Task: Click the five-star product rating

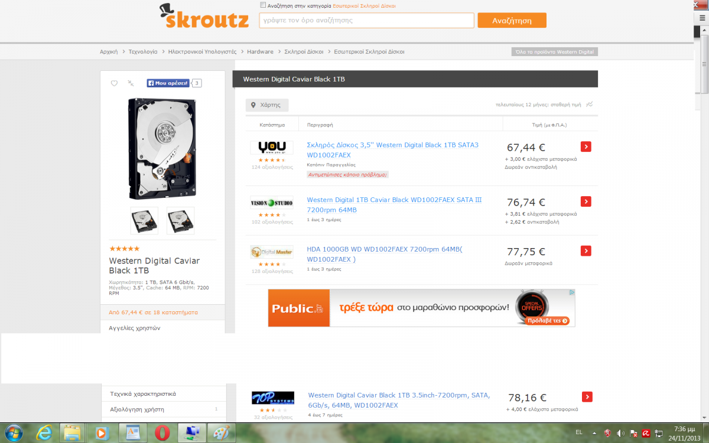Action: tap(125, 249)
